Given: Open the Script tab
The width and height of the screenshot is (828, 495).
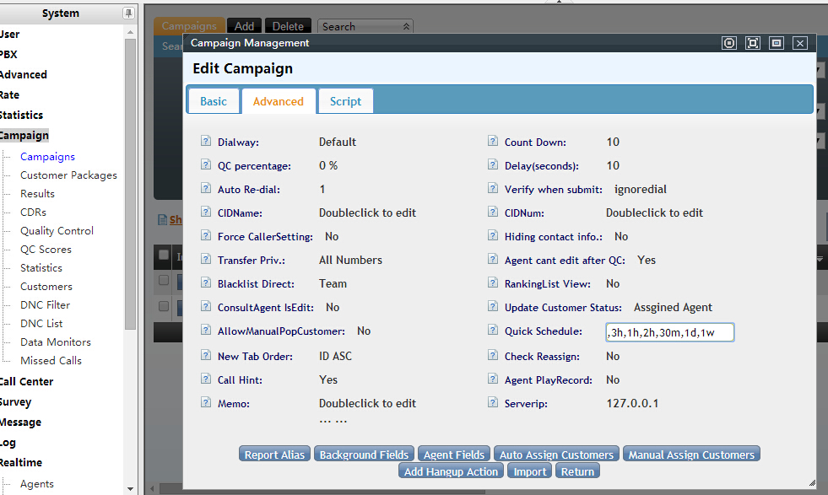Looking at the screenshot, I should pyautogui.click(x=345, y=101).
